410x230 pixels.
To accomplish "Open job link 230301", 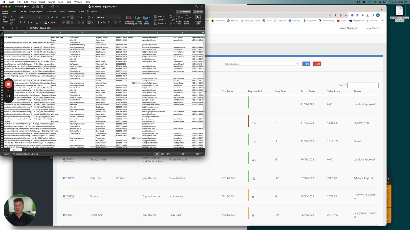I will (x=69, y=215).
